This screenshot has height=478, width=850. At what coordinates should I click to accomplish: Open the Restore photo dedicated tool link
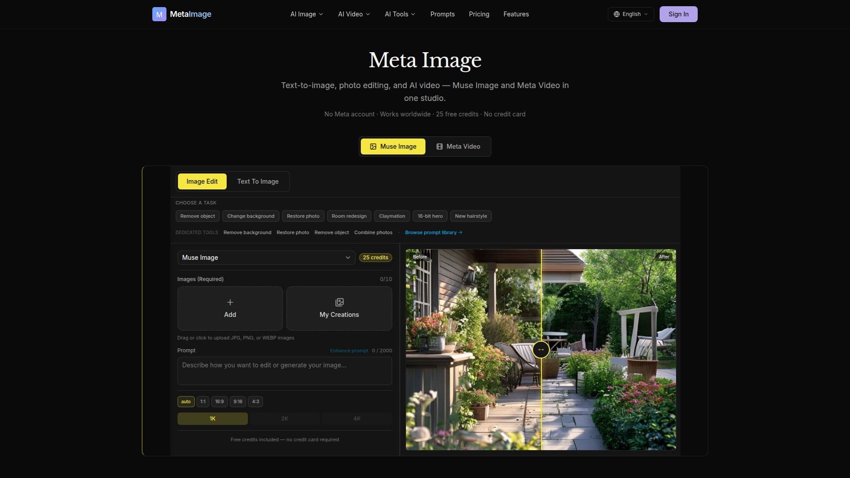(x=293, y=232)
